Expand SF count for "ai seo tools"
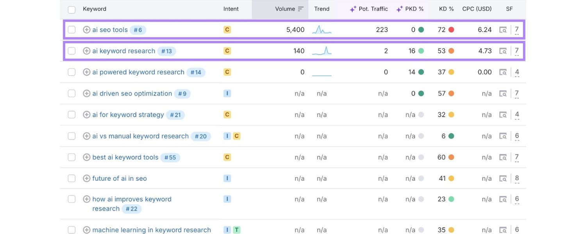 [x=516, y=29]
